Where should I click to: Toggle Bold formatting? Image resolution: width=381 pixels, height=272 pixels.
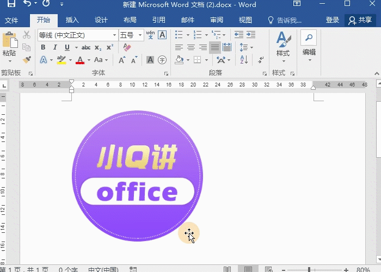click(x=43, y=47)
